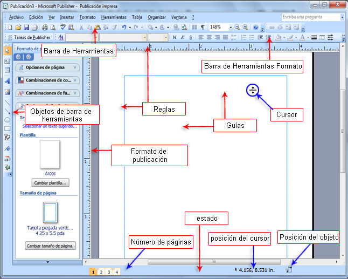This screenshot has height=279, width=348.
Task: Click the Zoom in magnifier
Action: pyautogui.click(x=245, y=28)
